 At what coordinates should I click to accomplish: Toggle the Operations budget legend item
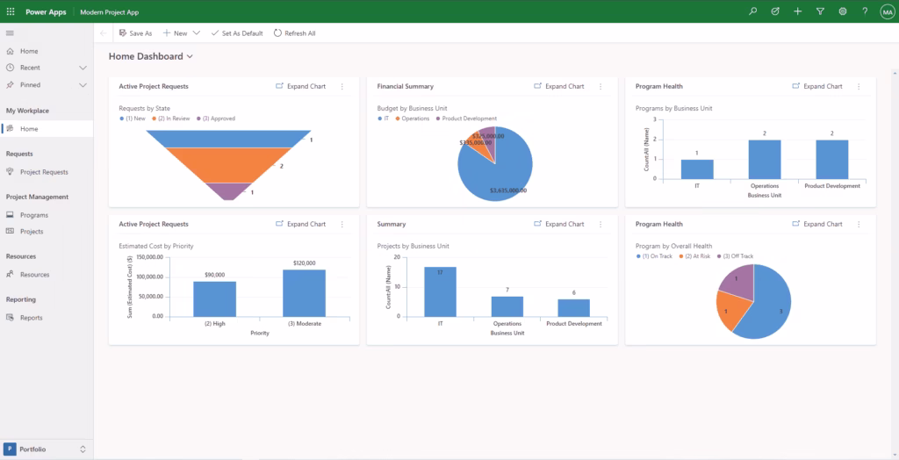[x=413, y=119]
